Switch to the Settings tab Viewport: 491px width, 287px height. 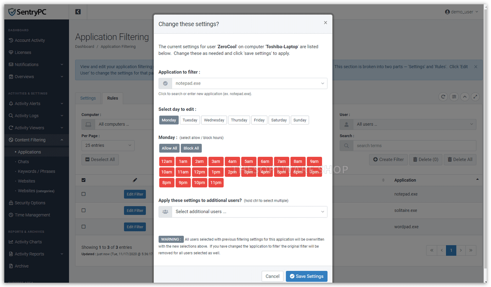point(88,98)
